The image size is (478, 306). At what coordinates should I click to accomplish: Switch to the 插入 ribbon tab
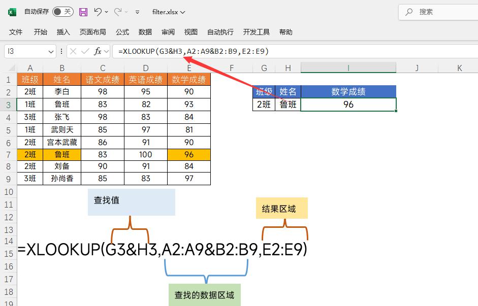(x=63, y=32)
